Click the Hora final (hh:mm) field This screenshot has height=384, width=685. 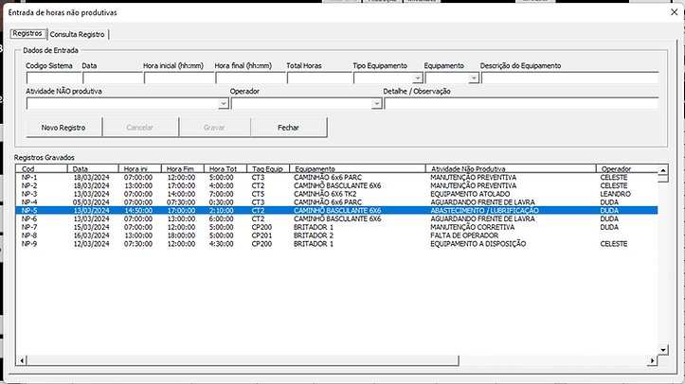point(250,79)
